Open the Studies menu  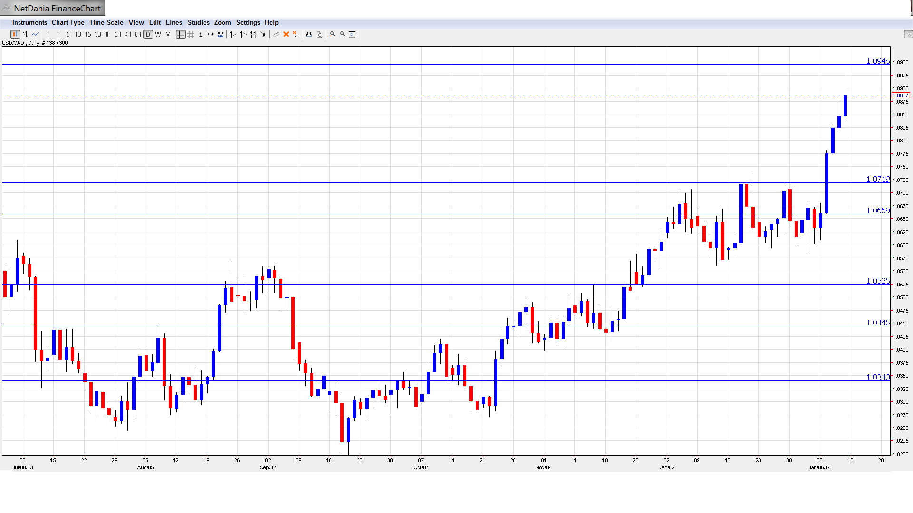coord(198,22)
